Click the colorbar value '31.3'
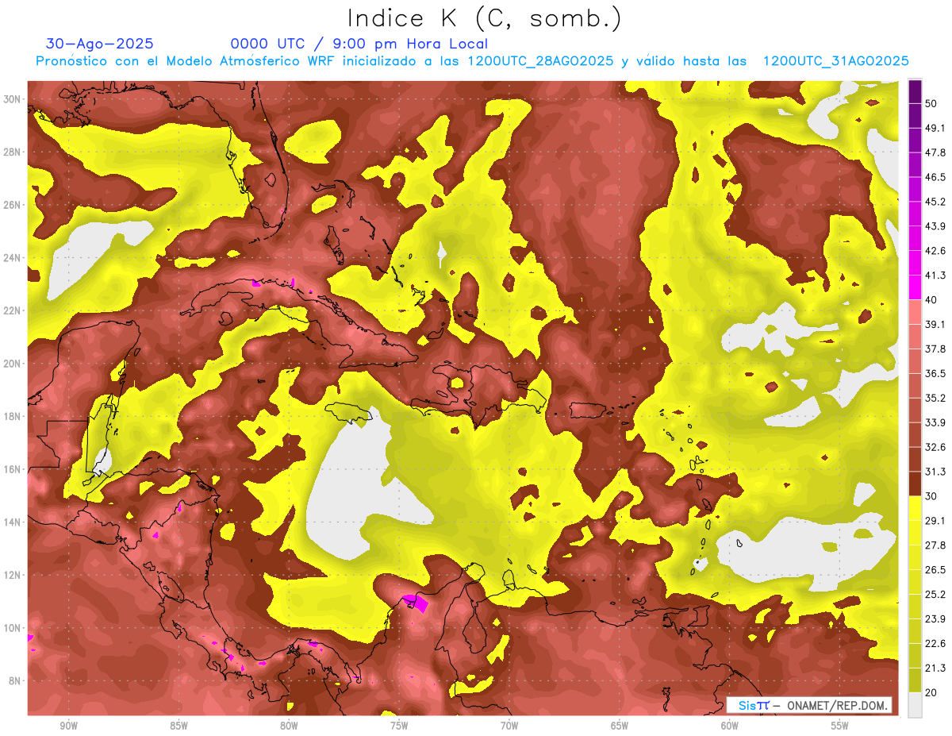The height and width of the screenshot is (736, 952). [935, 472]
